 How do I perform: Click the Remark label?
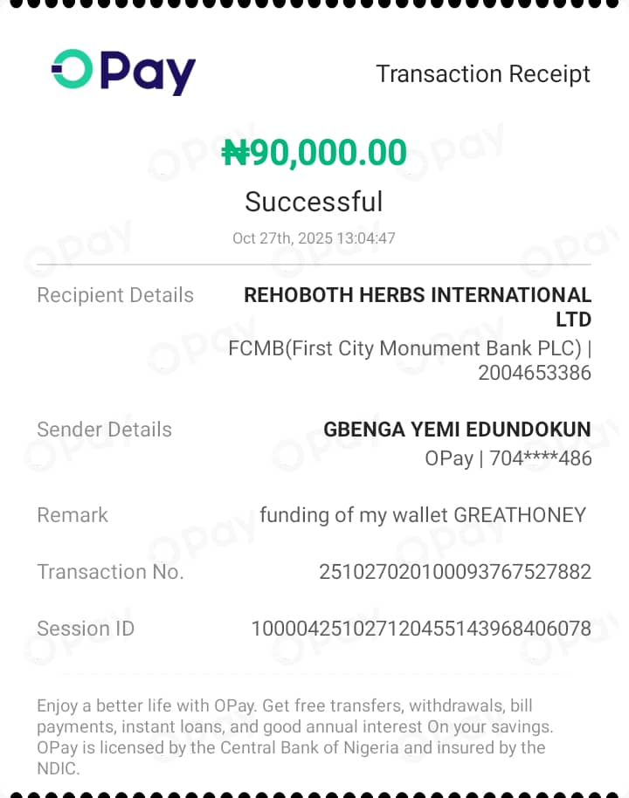[x=73, y=515]
